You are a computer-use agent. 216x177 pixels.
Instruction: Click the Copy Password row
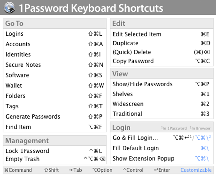click(133, 61)
